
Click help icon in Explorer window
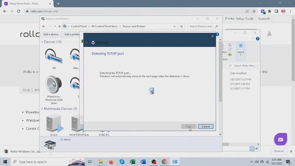(x=258, y=39)
